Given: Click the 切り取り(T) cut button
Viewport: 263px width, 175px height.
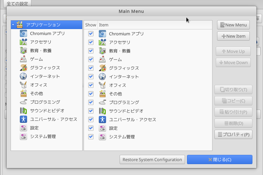Looking at the screenshot, I should [233, 89].
